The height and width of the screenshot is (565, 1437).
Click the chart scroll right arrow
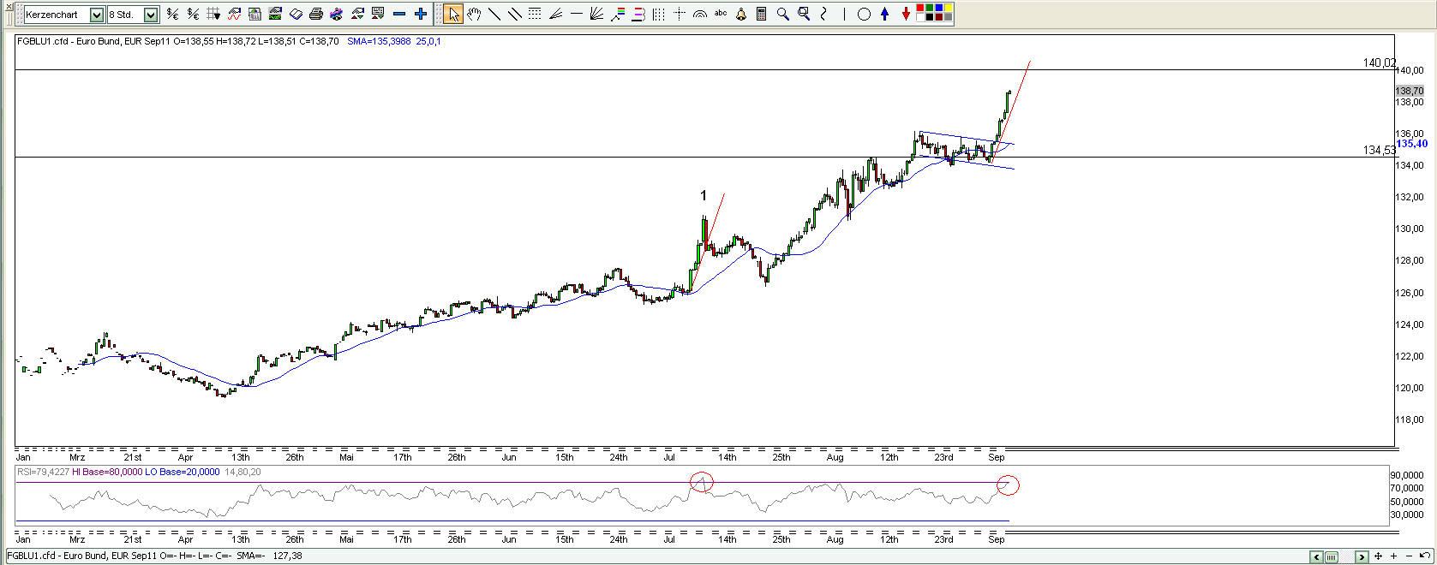click(1361, 556)
